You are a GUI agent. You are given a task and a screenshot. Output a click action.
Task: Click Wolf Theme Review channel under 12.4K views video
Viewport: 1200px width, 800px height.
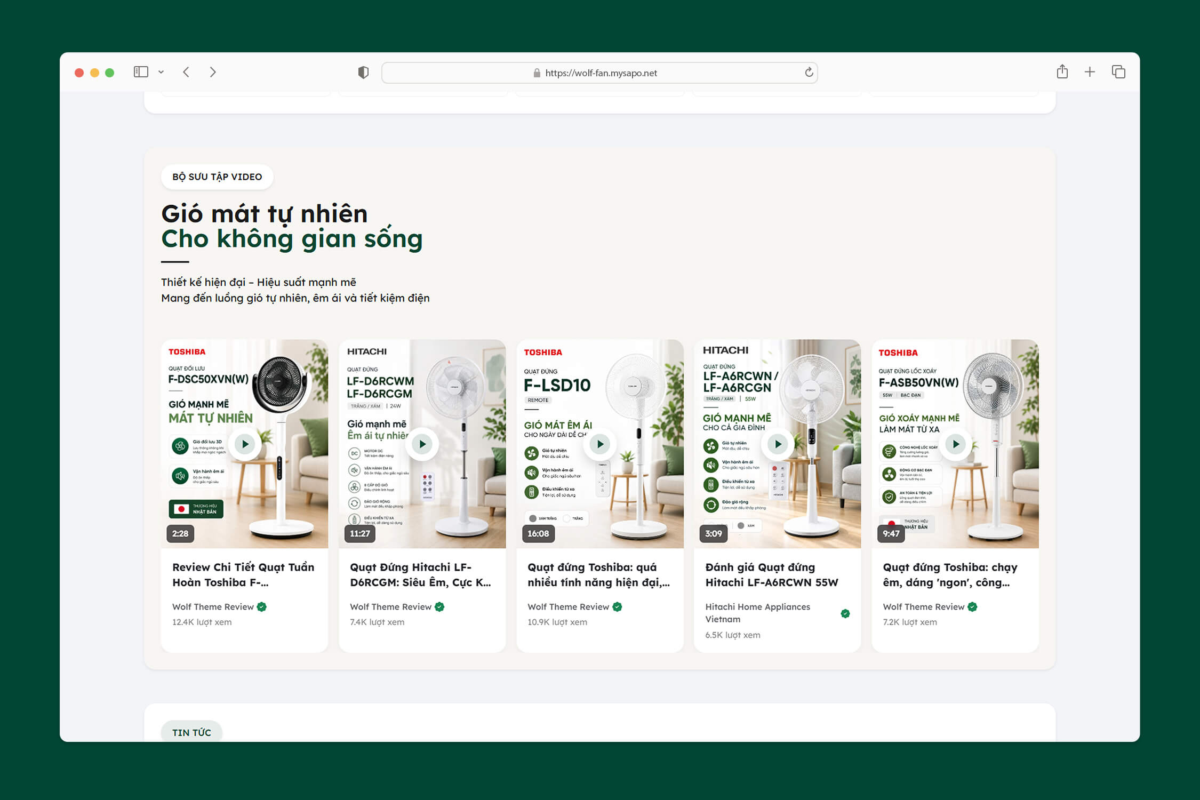click(213, 607)
